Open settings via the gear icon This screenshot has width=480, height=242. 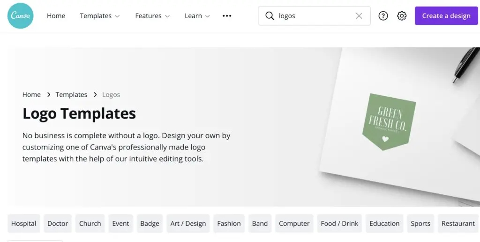402,16
